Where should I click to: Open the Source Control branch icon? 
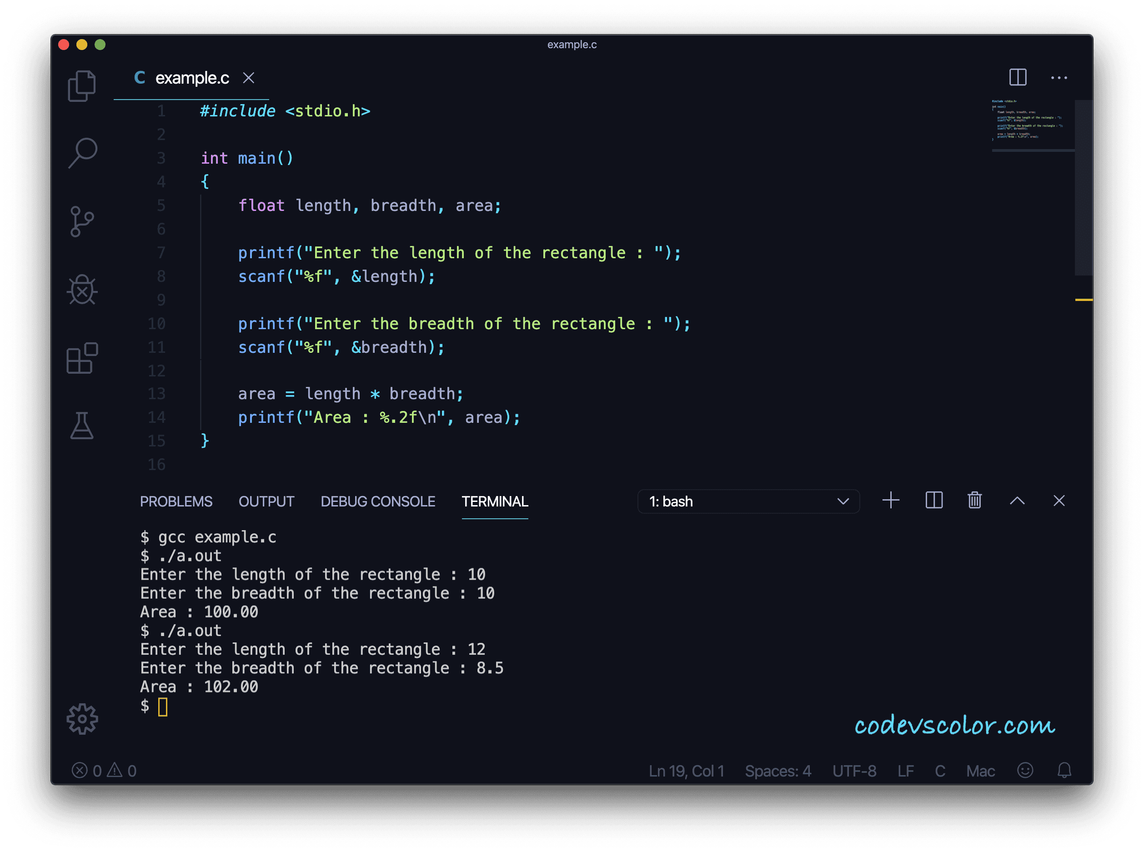[81, 222]
